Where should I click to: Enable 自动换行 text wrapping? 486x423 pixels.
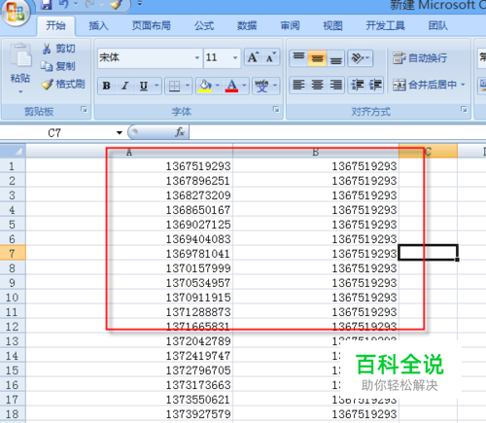coord(420,58)
